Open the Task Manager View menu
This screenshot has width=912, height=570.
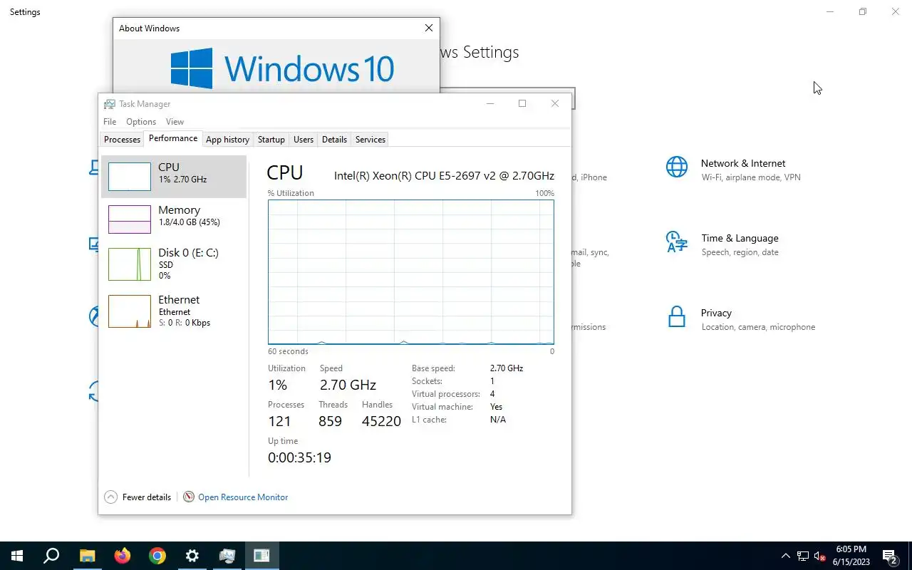[175, 122]
